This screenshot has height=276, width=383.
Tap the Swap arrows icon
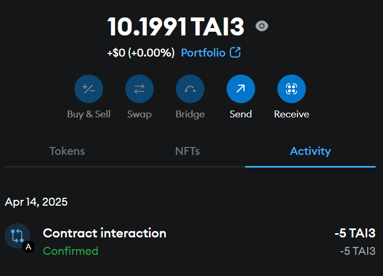(x=139, y=89)
